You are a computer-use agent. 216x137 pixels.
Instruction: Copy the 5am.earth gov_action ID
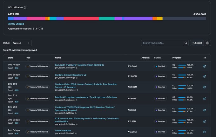(x=77, y=68)
